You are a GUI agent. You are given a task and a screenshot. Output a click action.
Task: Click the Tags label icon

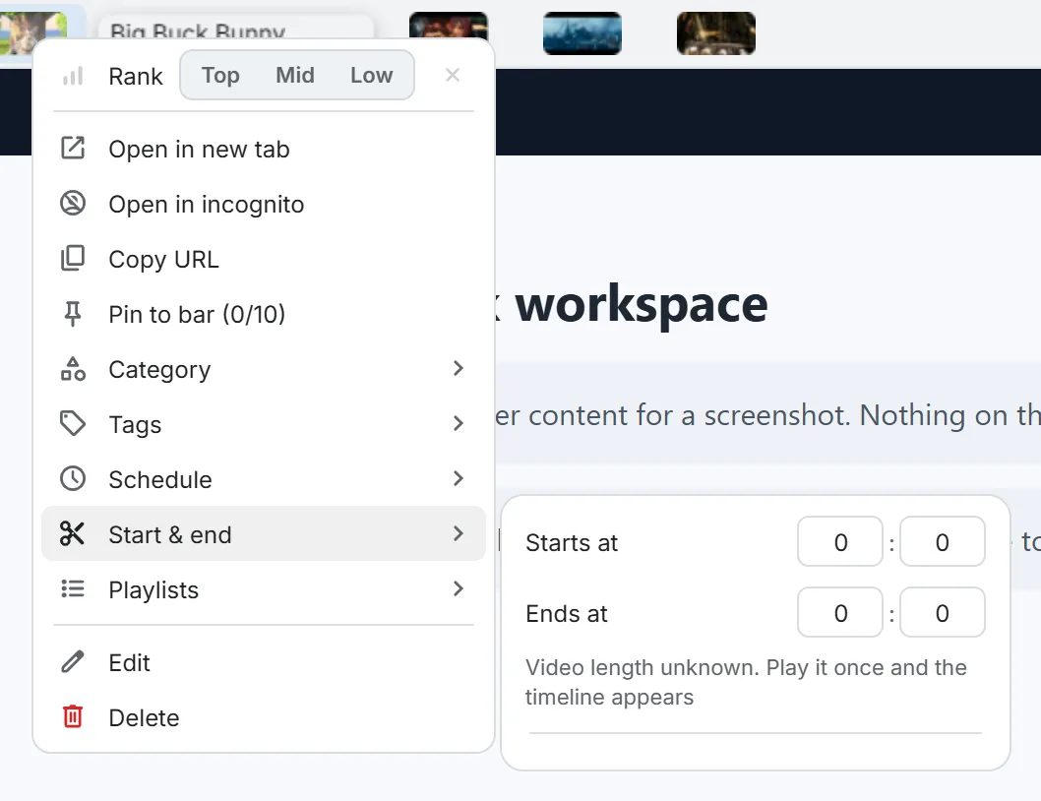[x=73, y=424]
